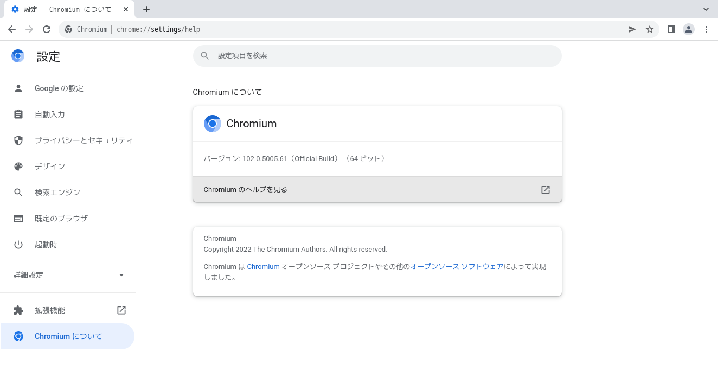
Task: Open 既定のブラウザ settings
Action: pyautogui.click(x=68, y=219)
